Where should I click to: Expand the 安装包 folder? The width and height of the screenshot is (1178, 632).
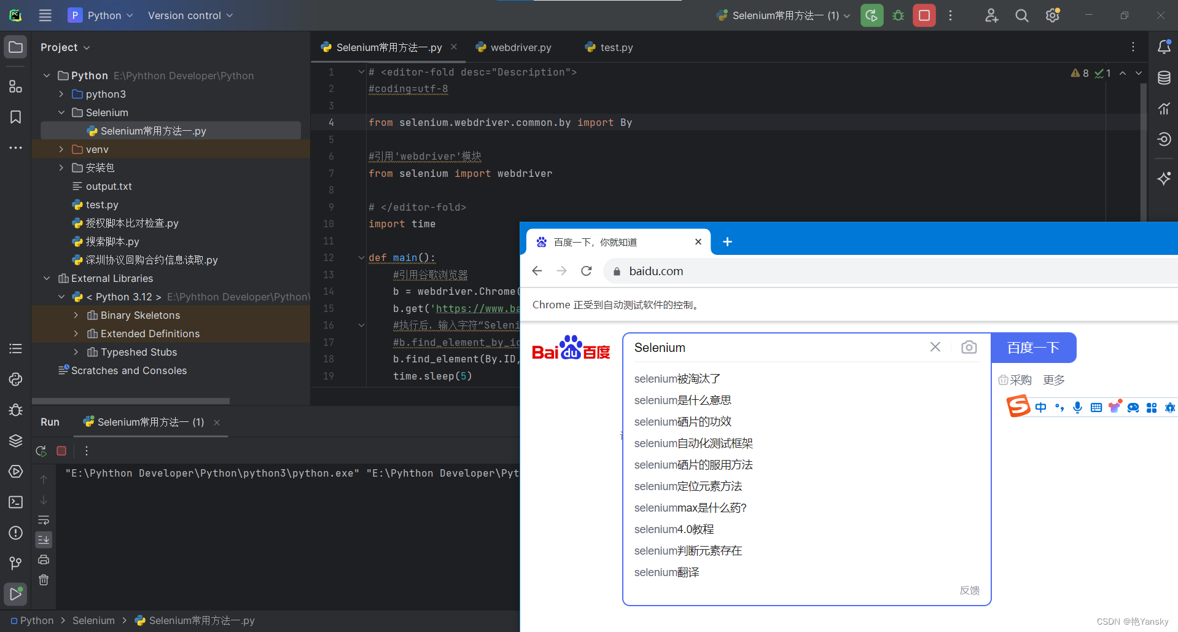(x=61, y=168)
